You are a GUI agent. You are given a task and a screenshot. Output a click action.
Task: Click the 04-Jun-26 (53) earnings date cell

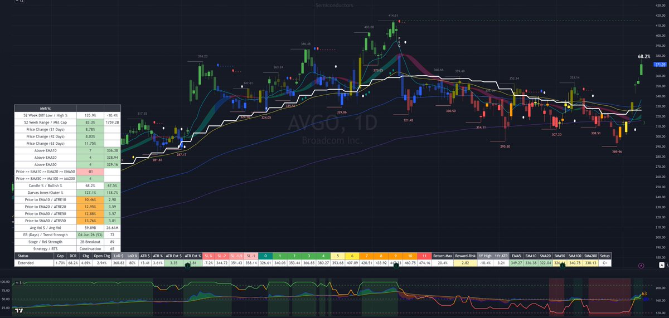pos(90,235)
